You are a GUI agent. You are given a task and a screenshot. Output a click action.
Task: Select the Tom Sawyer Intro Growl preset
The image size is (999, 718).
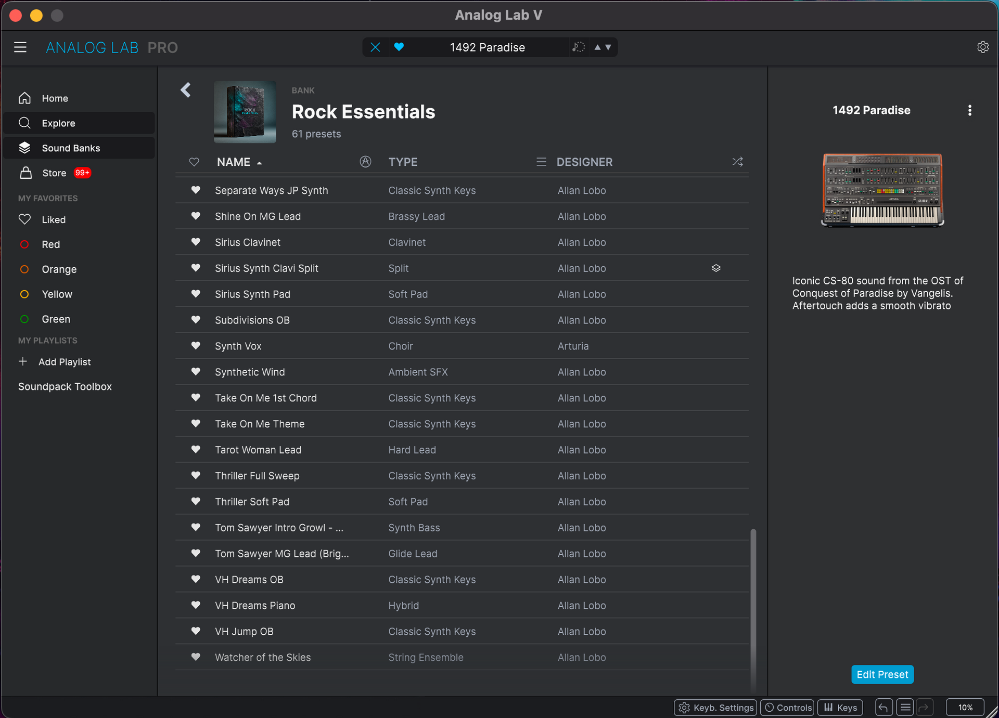click(462, 528)
